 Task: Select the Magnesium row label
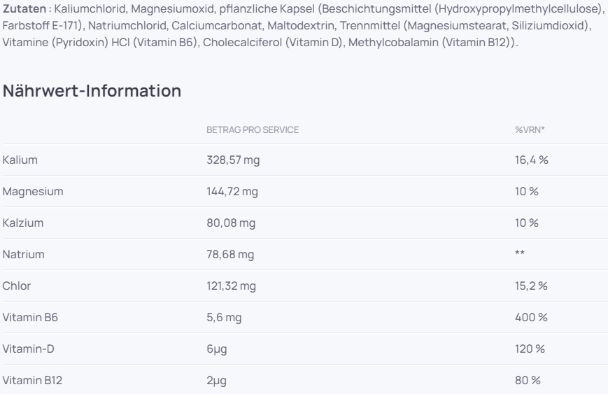click(x=33, y=192)
